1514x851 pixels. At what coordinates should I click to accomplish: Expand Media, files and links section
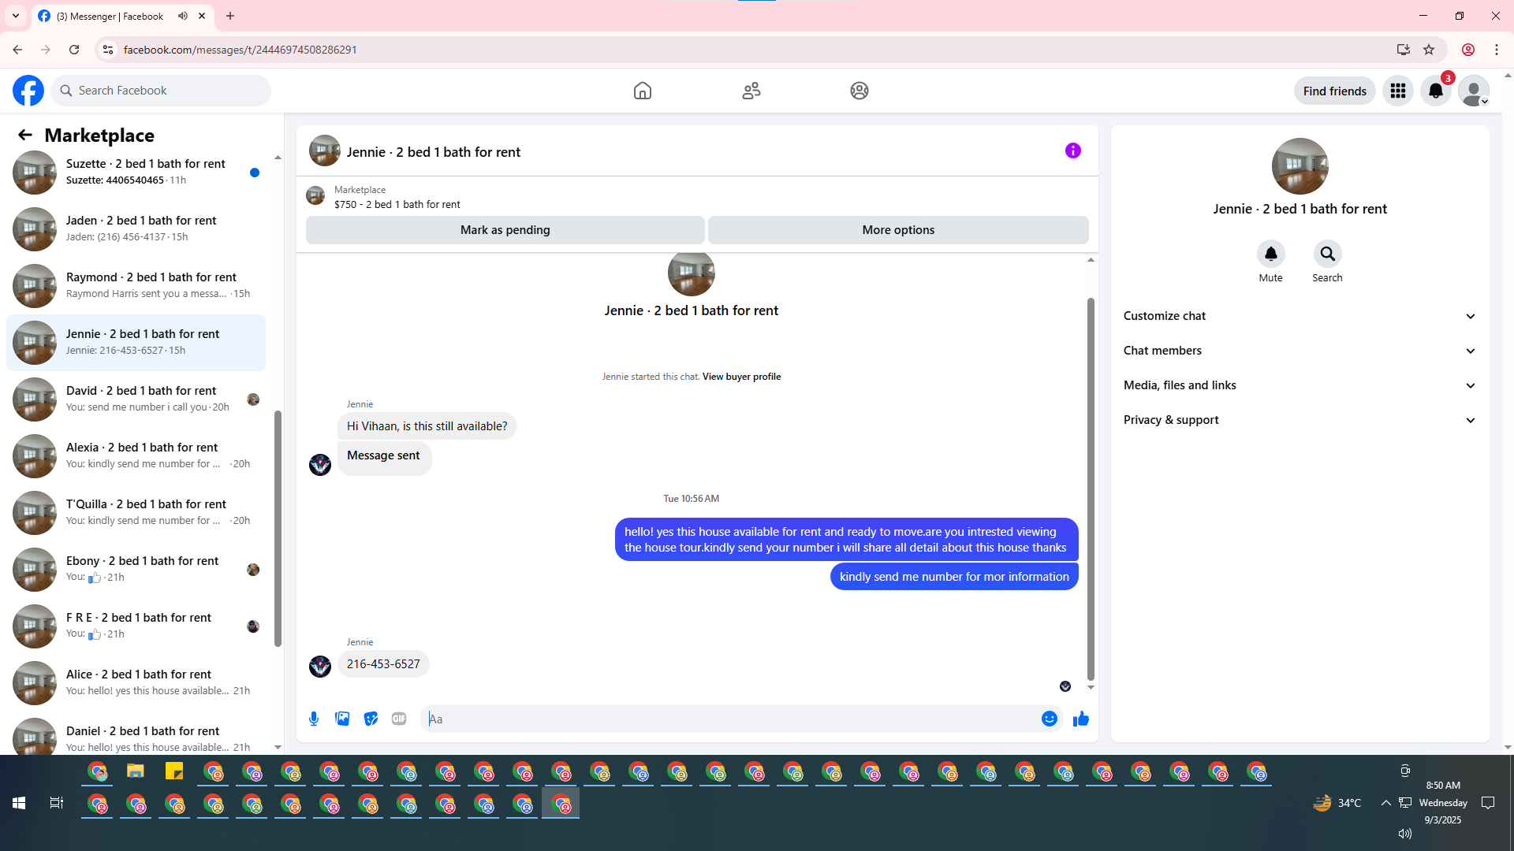pyautogui.click(x=1300, y=385)
